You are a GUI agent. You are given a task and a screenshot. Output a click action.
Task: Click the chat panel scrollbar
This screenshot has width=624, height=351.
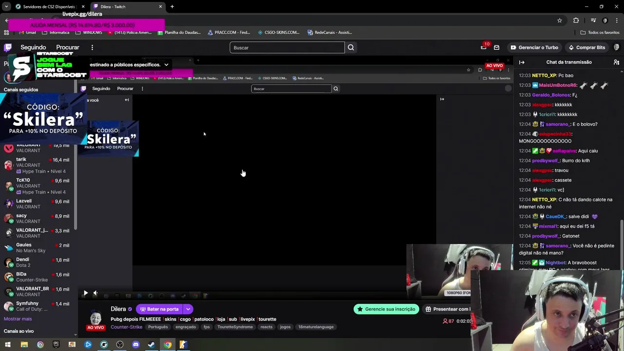pos(622,244)
